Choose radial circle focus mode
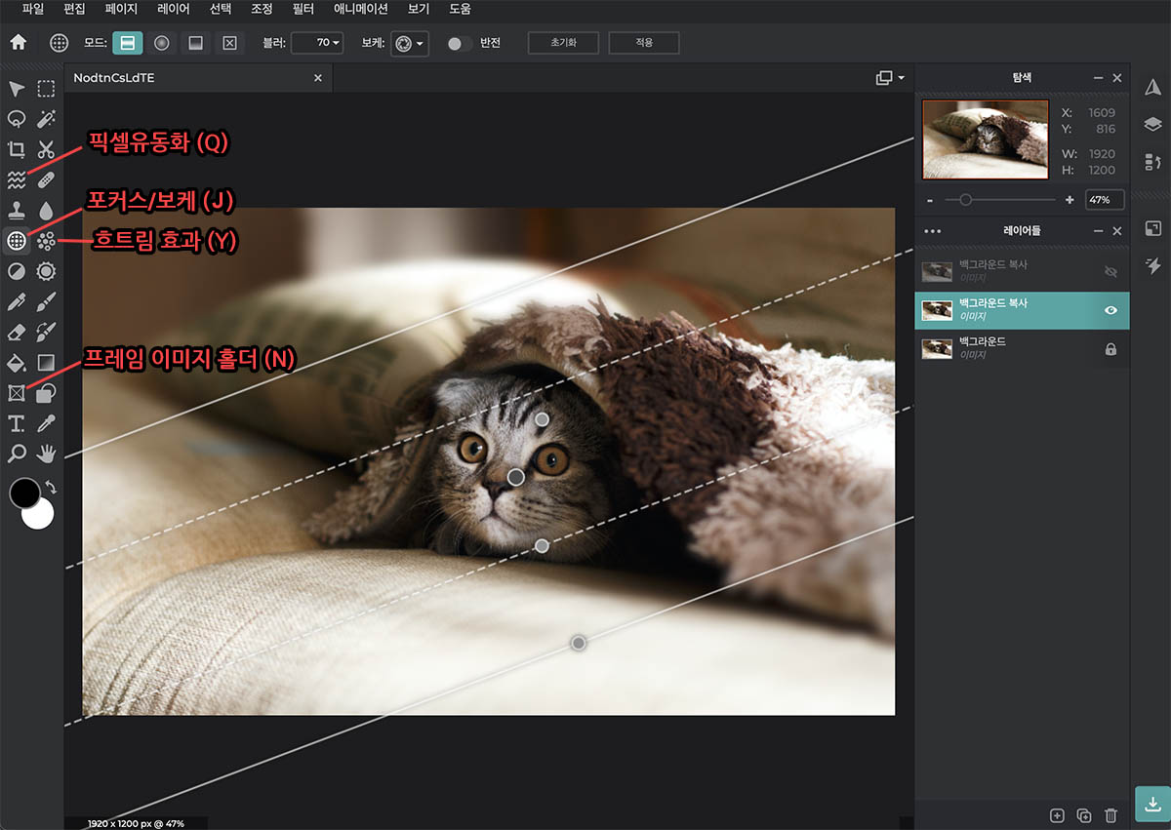 click(162, 43)
